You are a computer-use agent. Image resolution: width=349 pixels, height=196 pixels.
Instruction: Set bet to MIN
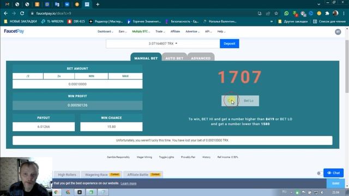92,76
